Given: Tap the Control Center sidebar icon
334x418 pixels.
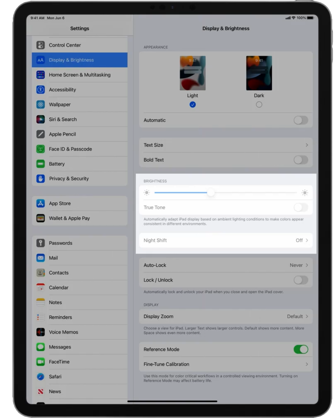Looking at the screenshot, I should click(x=40, y=45).
